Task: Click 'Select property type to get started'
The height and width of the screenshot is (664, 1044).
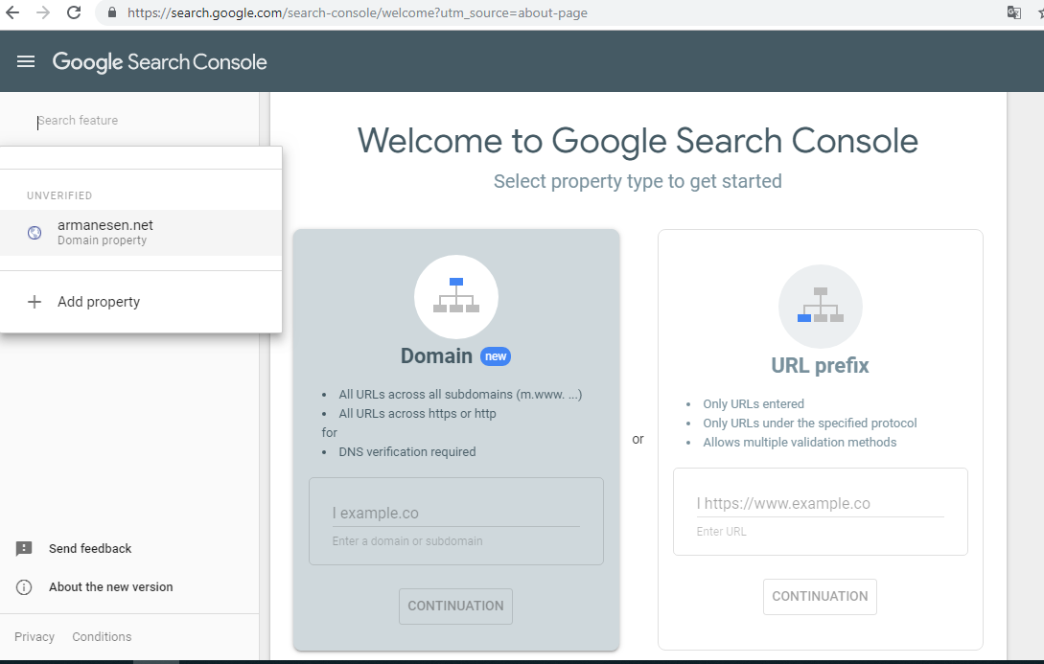Action: (x=638, y=181)
